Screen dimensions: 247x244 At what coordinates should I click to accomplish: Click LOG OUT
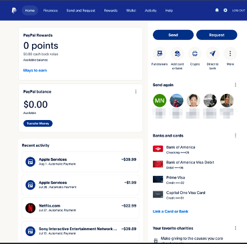(x=238, y=11)
